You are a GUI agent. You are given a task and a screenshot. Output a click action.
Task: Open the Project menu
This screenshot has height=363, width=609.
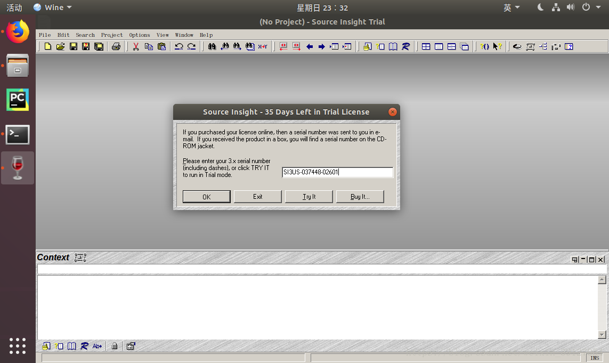112,35
